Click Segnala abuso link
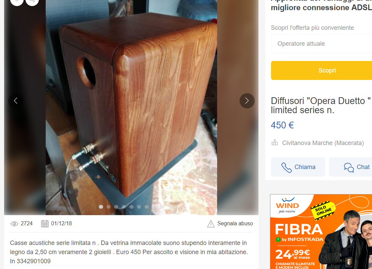372x269 pixels. 235,224
